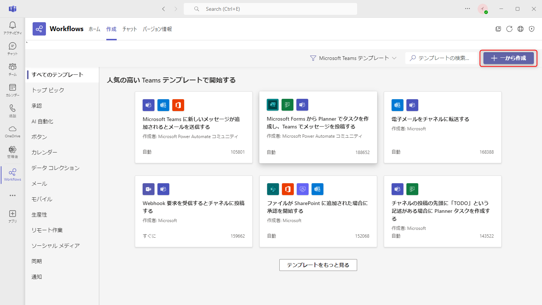Click Outlook icon on email-forward card

coord(398,105)
